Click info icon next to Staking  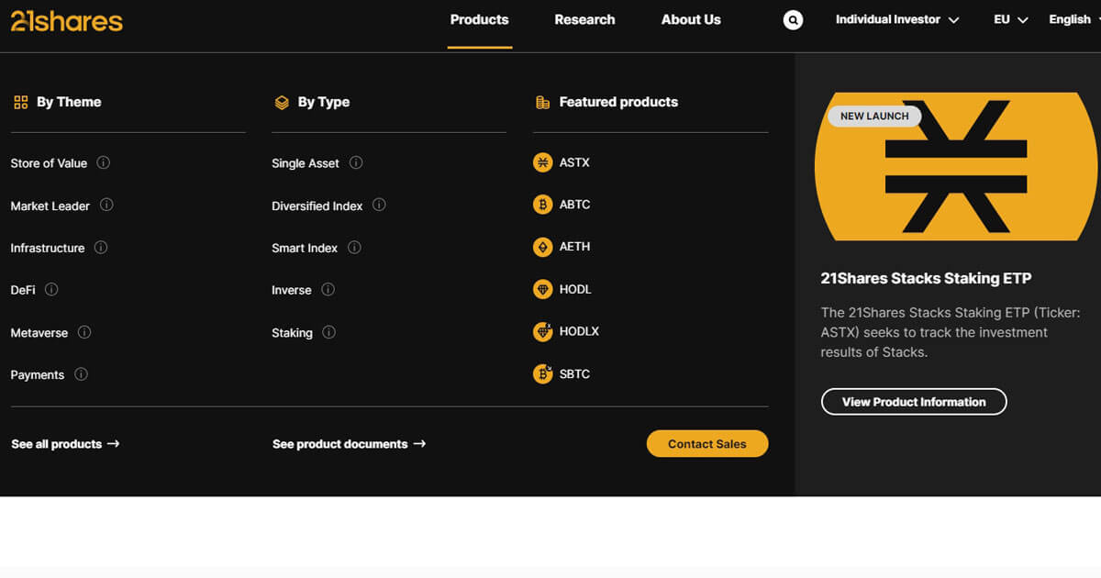[328, 332]
